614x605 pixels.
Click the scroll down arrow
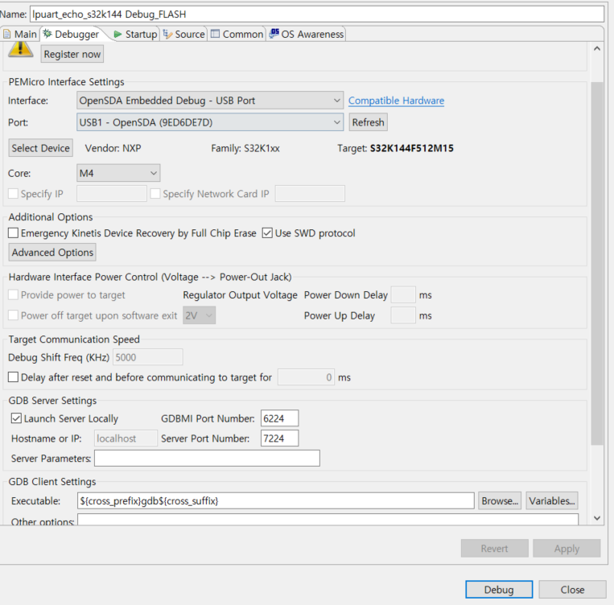597,518
